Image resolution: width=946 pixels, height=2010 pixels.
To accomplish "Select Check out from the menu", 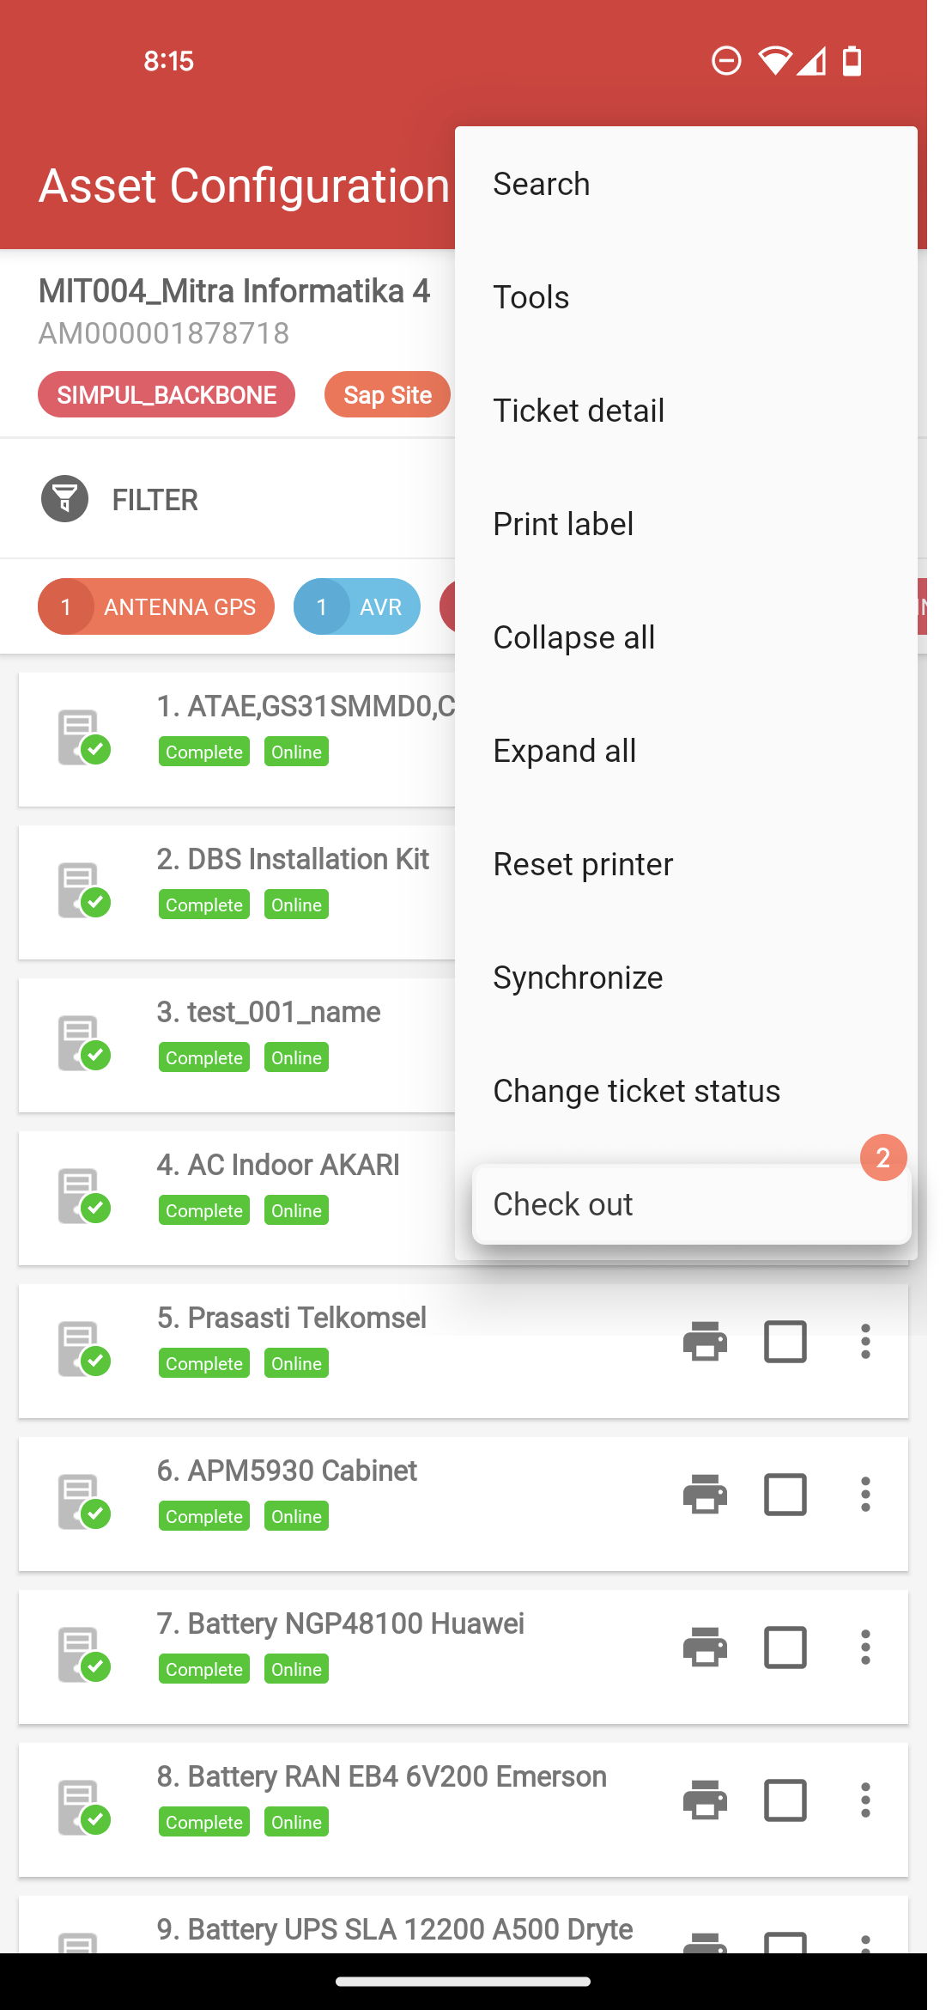I will click(692, 1204).
